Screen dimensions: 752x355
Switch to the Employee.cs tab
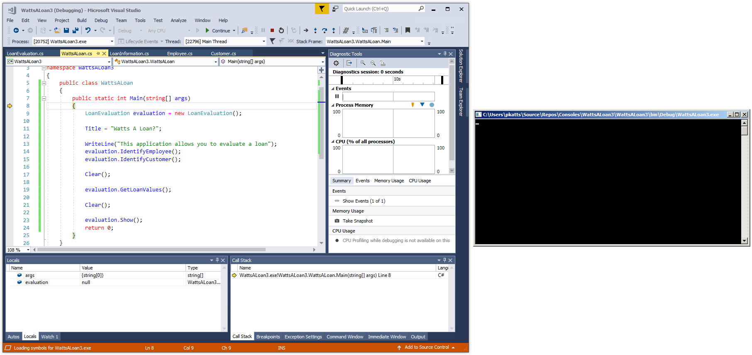tap(180, 54)
